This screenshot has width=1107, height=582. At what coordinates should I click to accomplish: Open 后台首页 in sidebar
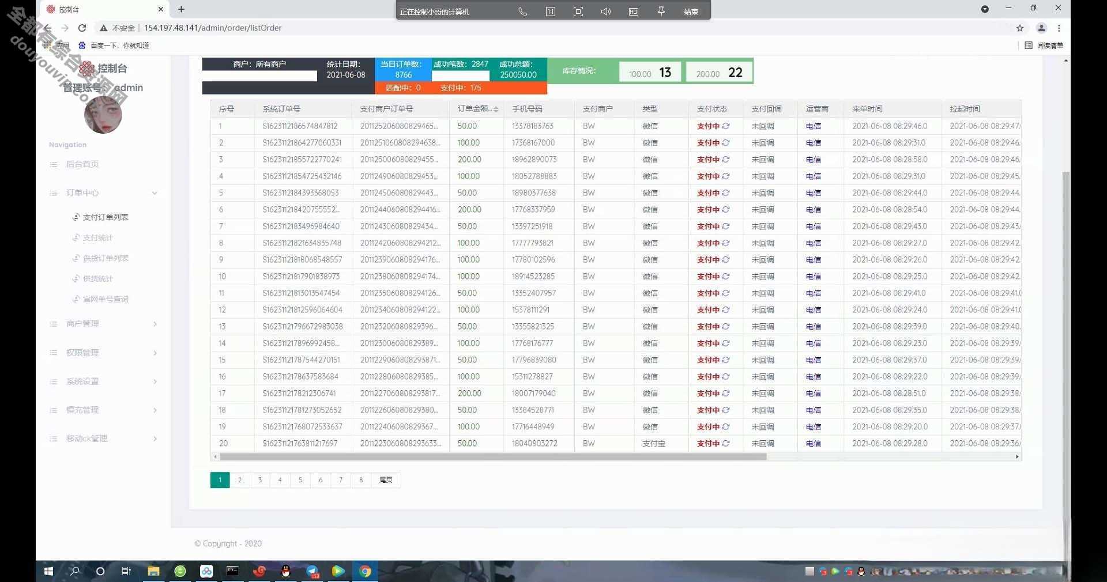point(82,164)
